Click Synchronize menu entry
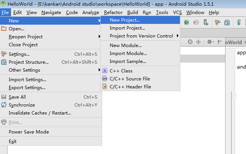246x154 pixels. pyautogui.click(x=51, y=105)
